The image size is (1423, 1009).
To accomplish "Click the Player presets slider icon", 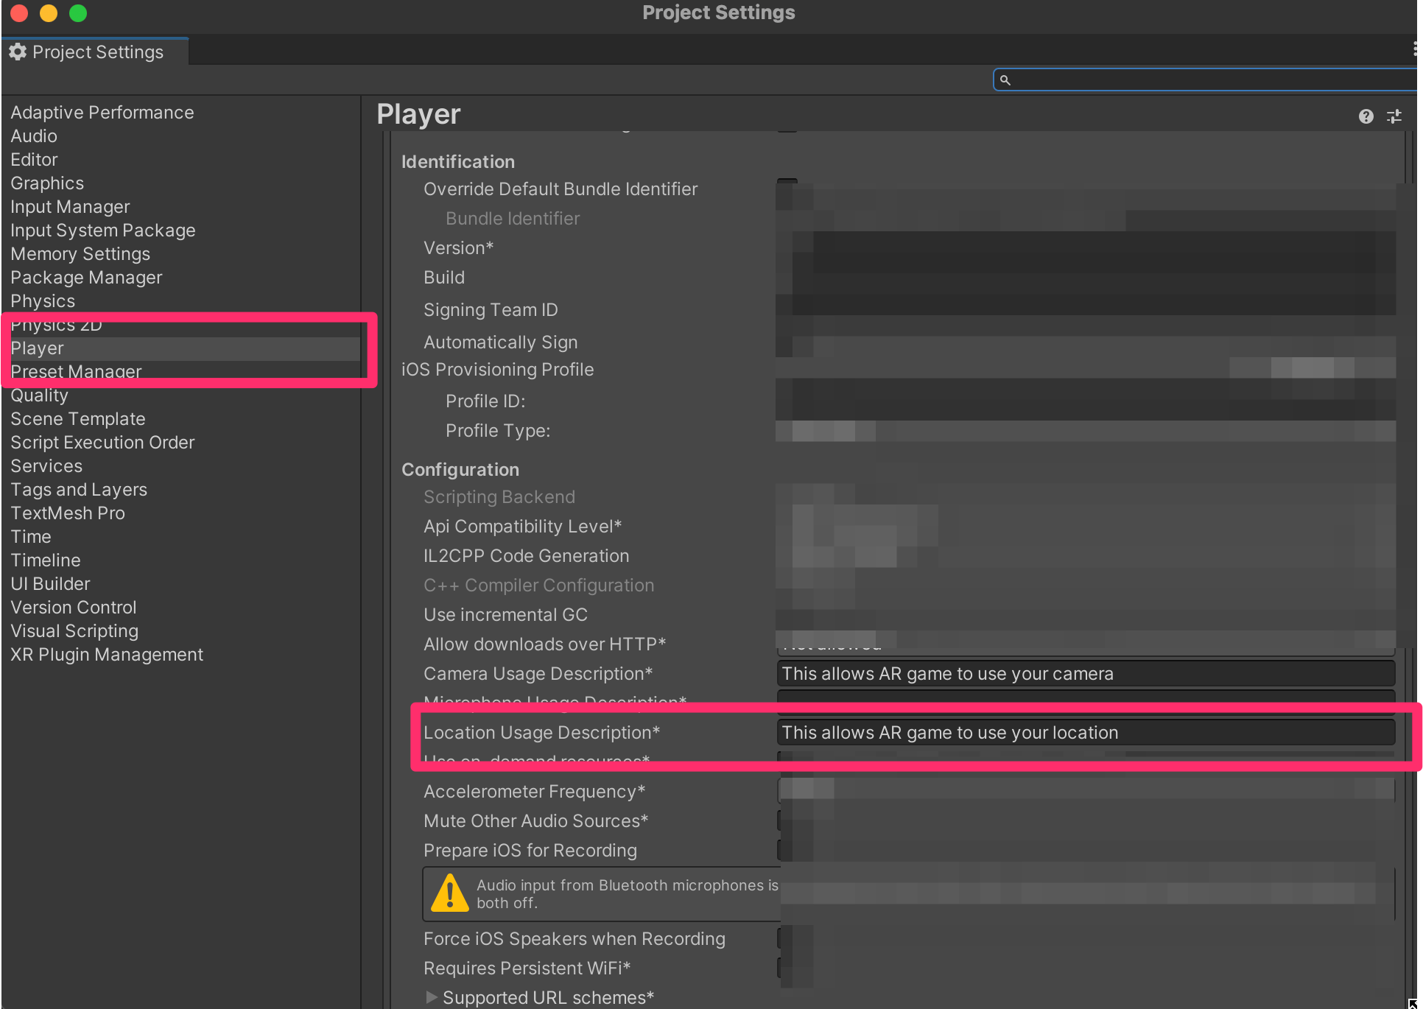I will (x=1394, y=116).
